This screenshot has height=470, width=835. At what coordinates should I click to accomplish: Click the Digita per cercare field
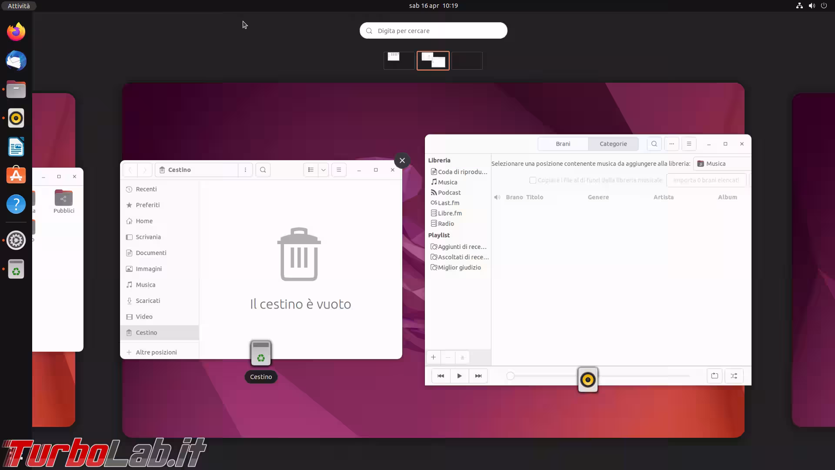pyautogui.click(x=433, y=30)
